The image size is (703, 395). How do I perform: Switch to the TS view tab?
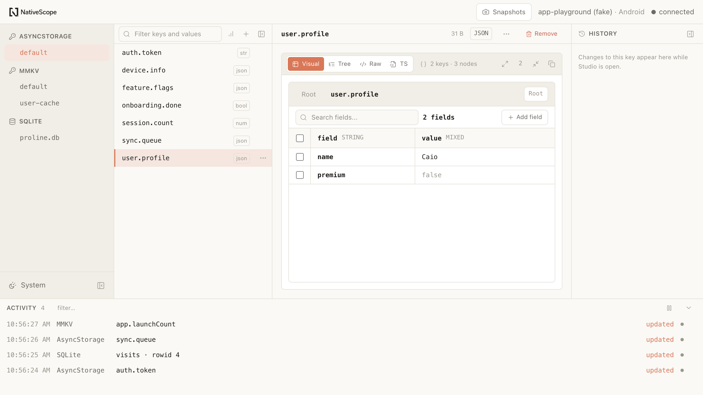pos(399,64)
